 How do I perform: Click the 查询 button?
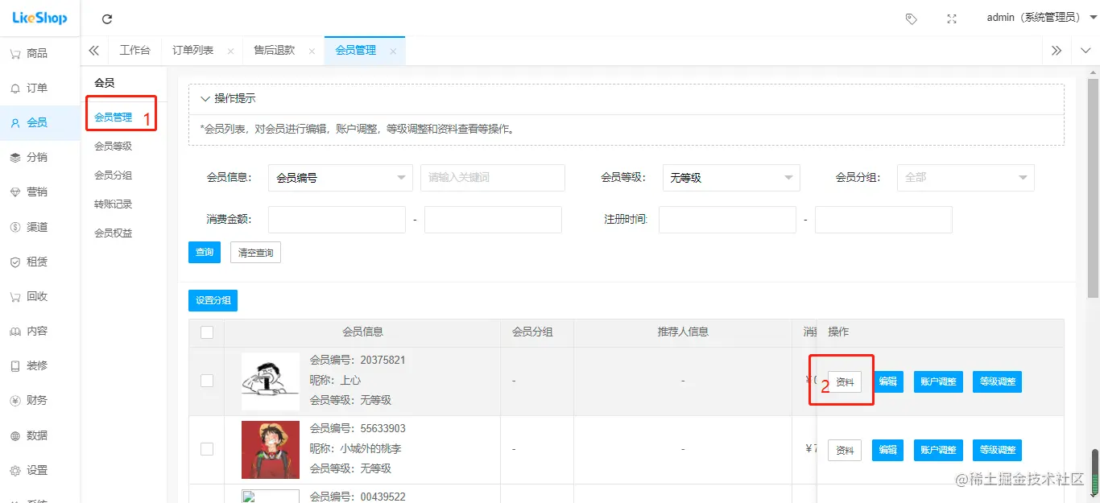[x=205, y=252]
